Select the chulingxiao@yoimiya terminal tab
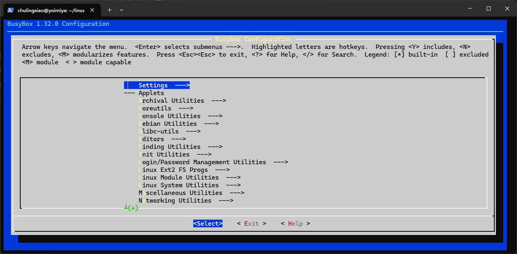The height and width of the screenshot is (254, 517). (x=51, y=10)
